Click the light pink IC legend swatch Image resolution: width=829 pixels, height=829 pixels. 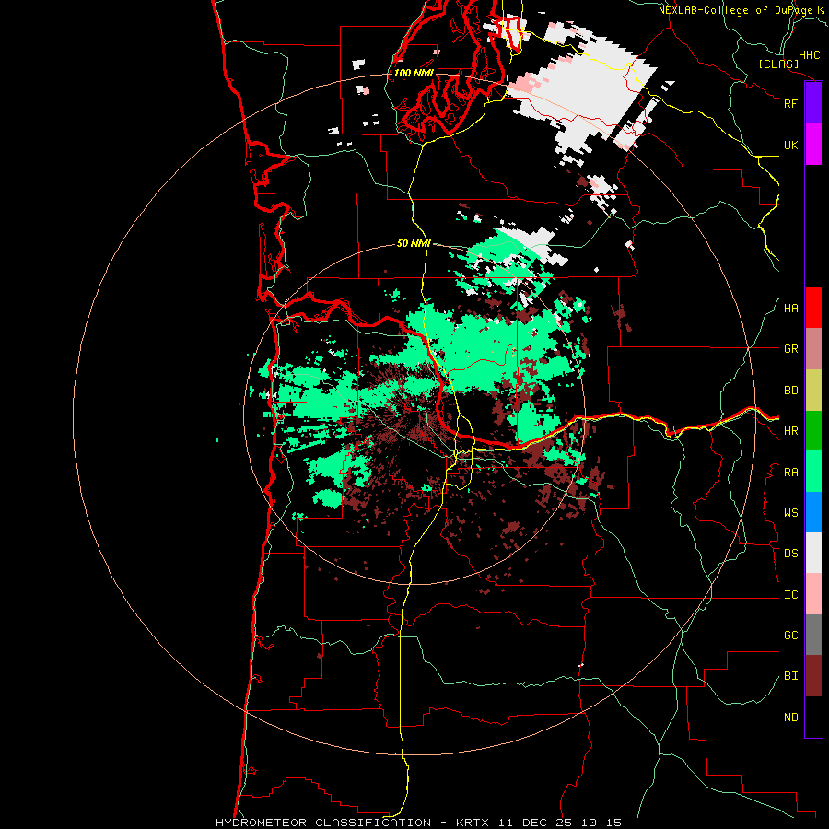click(813, 594)
